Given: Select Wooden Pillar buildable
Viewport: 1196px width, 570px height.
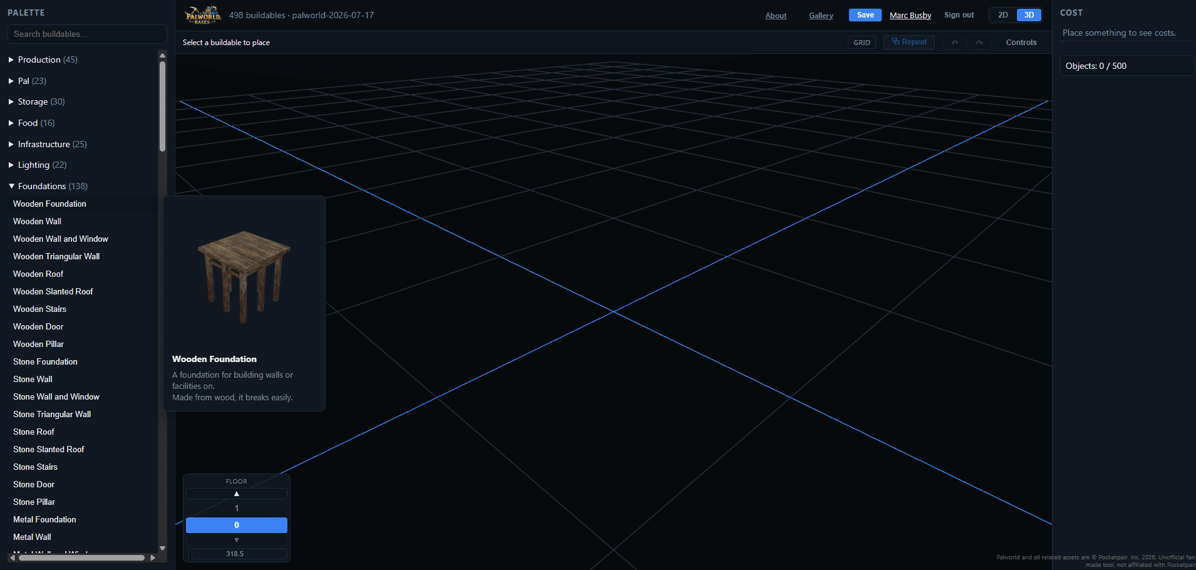Looking at the screenshot, I should tap(38, 344).
